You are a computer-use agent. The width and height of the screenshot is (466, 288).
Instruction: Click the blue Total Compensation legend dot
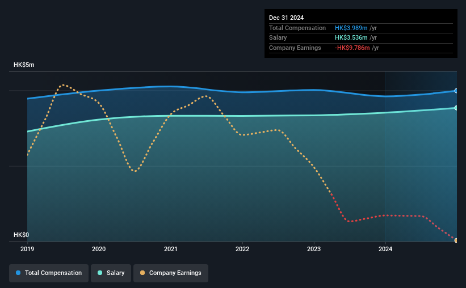18,273
